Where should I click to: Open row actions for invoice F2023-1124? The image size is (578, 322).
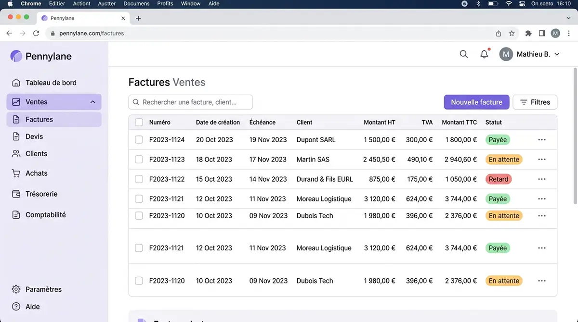pyautogui.click(x=542, y=140)
